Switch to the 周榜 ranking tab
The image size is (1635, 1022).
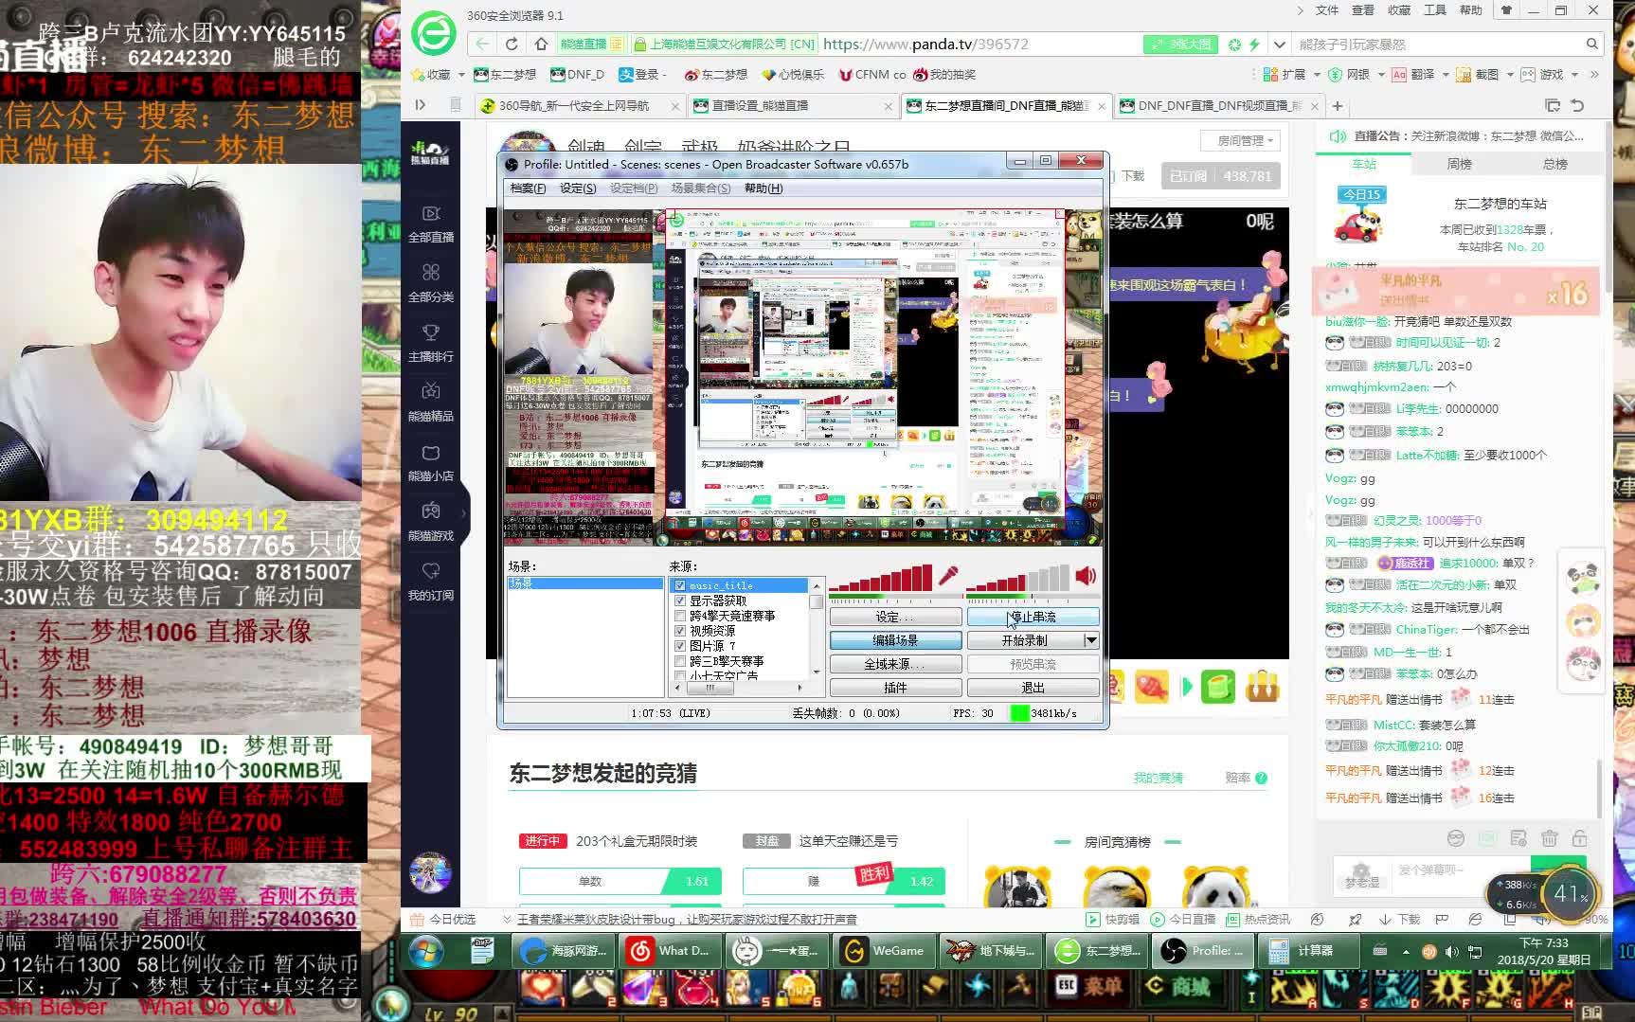[x=1459, y=164]
